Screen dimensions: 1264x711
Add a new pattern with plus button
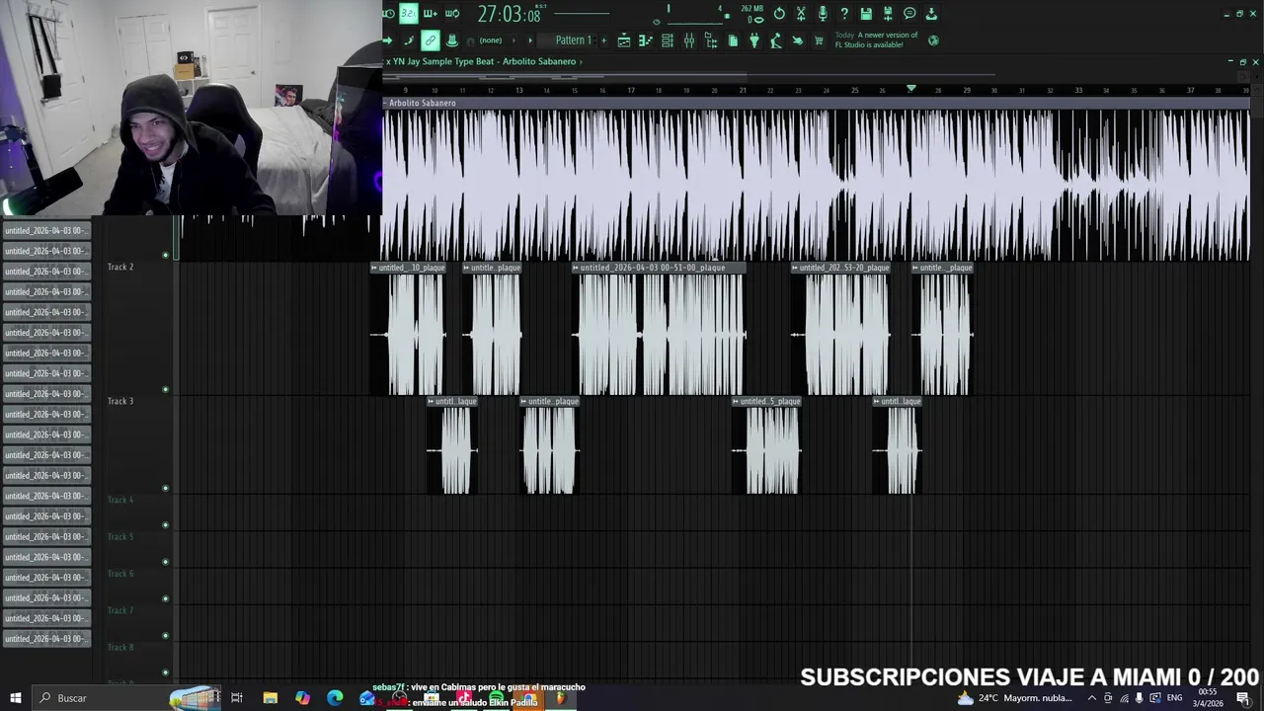click(603, 40)
